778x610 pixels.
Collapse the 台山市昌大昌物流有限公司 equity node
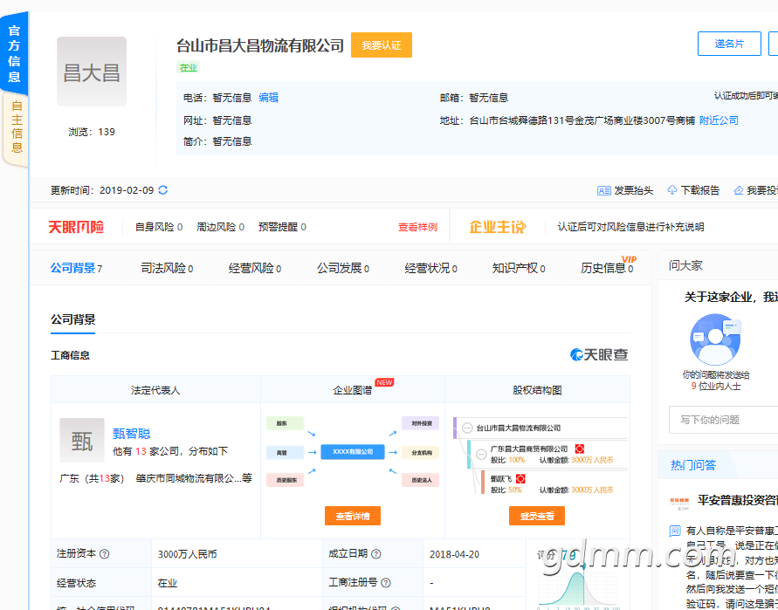(467, 428)
